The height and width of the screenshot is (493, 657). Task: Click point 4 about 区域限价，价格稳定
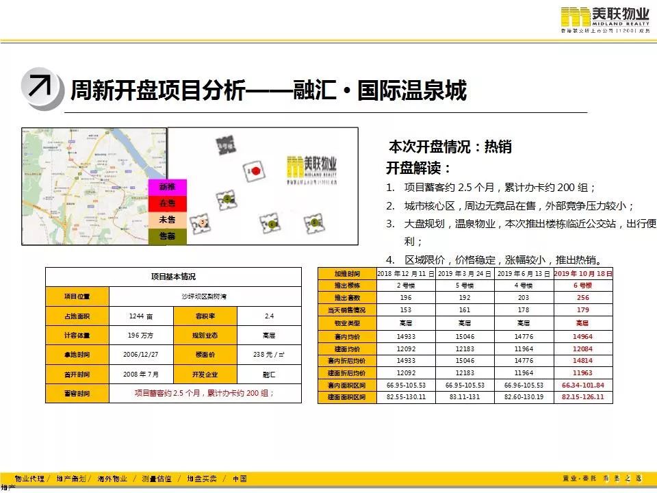coord(494,260)
